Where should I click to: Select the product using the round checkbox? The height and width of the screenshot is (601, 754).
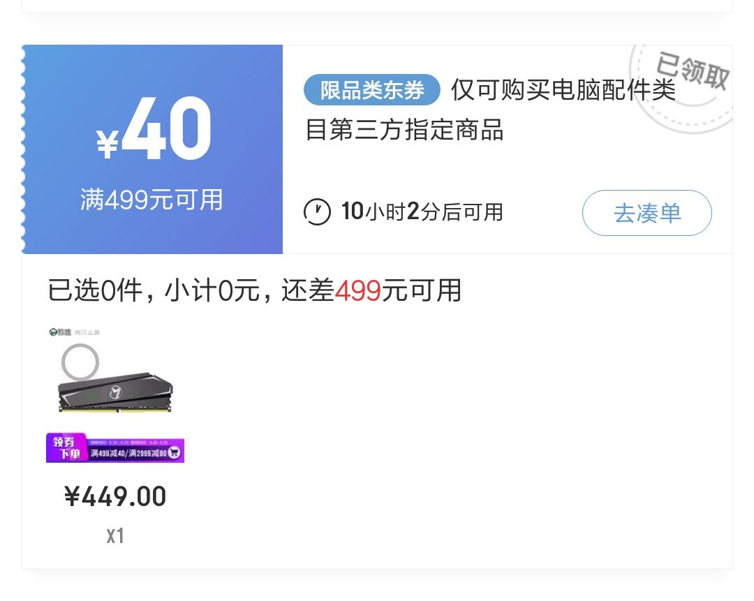(80, 362)
